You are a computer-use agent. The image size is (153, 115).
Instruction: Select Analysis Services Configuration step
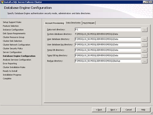click(x=17, y=60)
